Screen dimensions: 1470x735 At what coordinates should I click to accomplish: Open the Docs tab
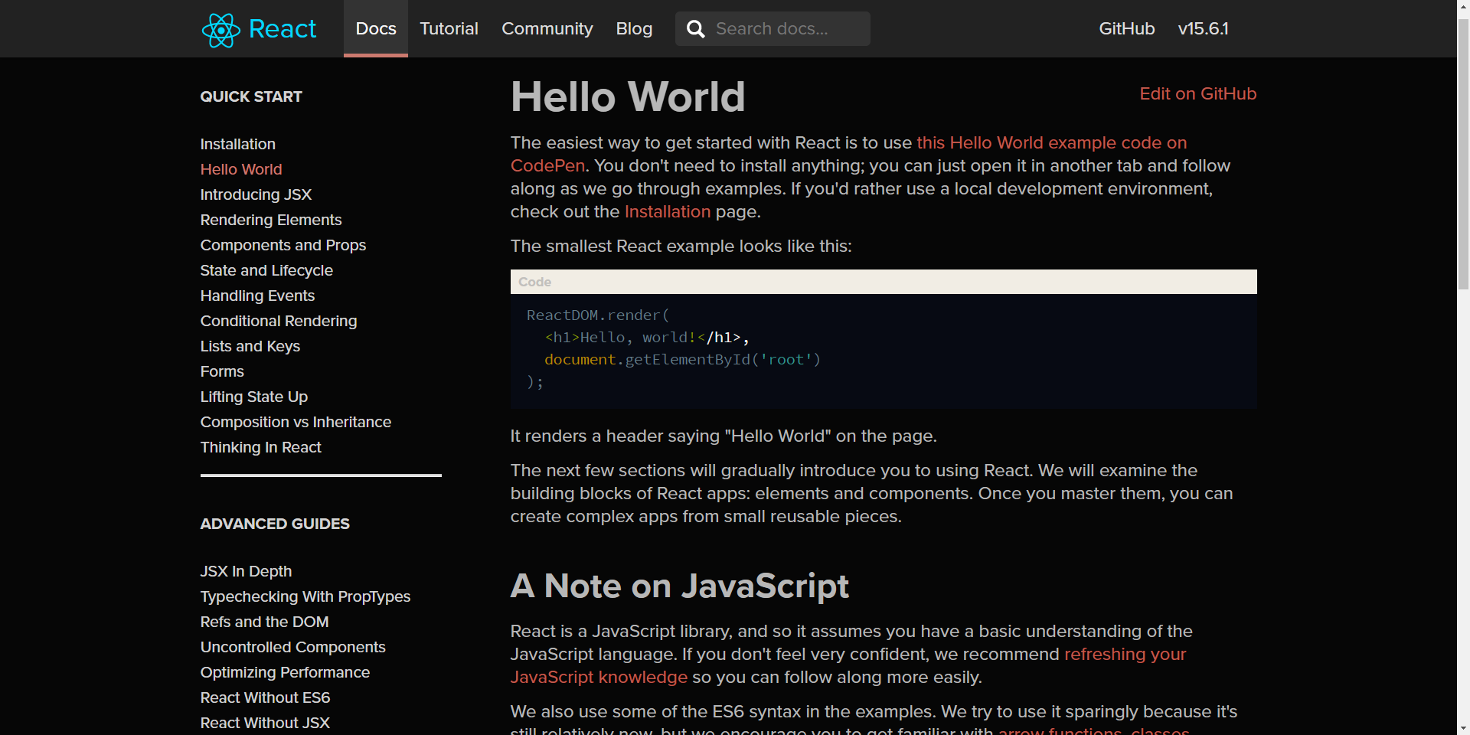[x=376, y=28]
